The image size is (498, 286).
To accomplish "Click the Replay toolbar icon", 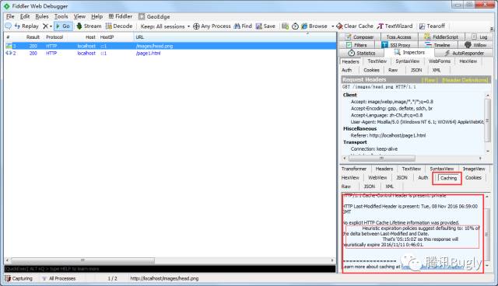I will click(x=17, y=26).
